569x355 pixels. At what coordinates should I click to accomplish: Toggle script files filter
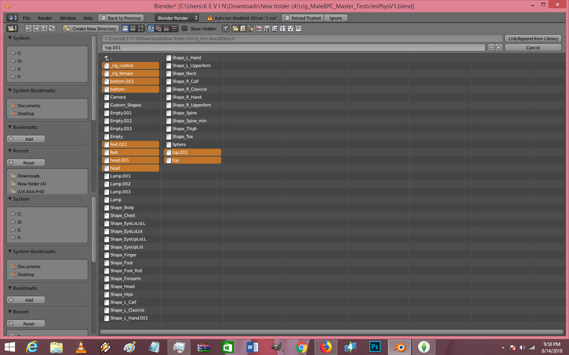point(275,28)
